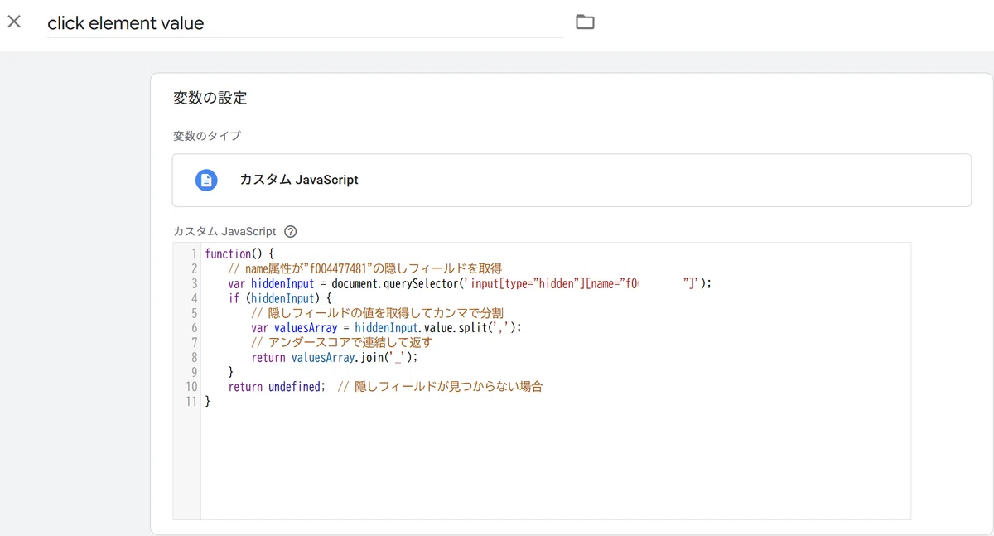The image size is (994, 536).
Task: Click comment 隠しフィールドの値を取得してカンマで分割
Action: point(377,313)
